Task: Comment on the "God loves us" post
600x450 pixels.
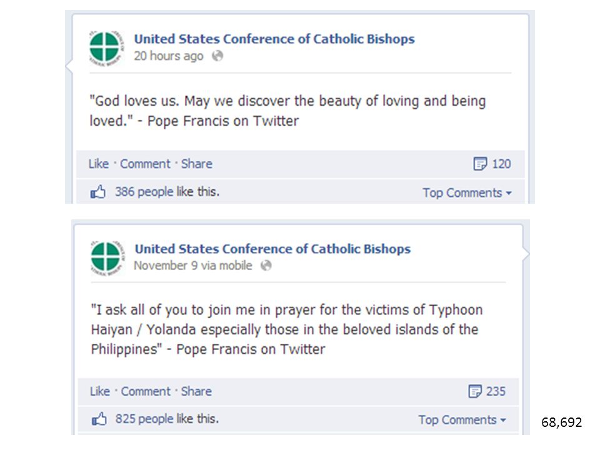Action: (145, 164)
